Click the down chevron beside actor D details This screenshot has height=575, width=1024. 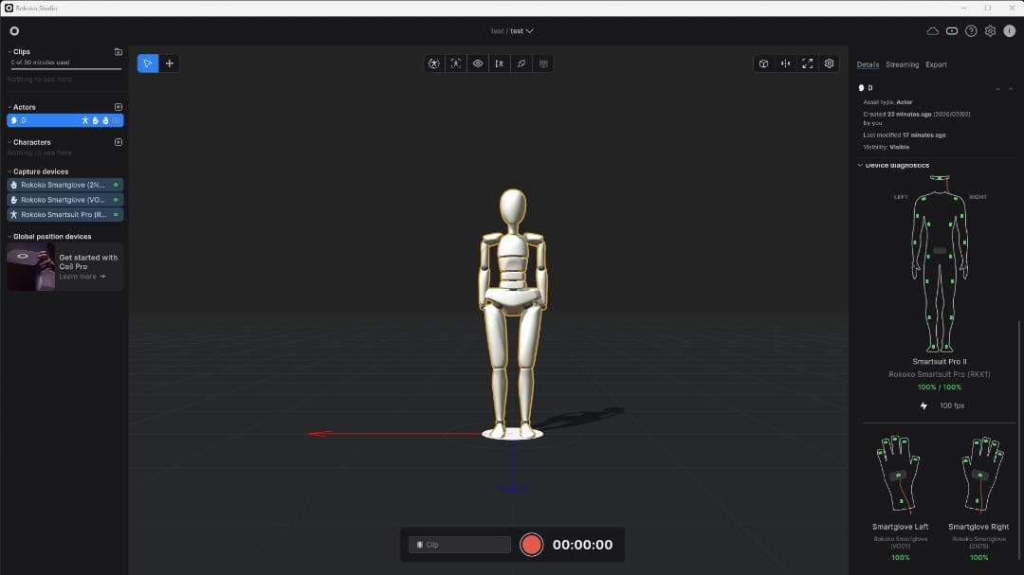tap(997, 89)
